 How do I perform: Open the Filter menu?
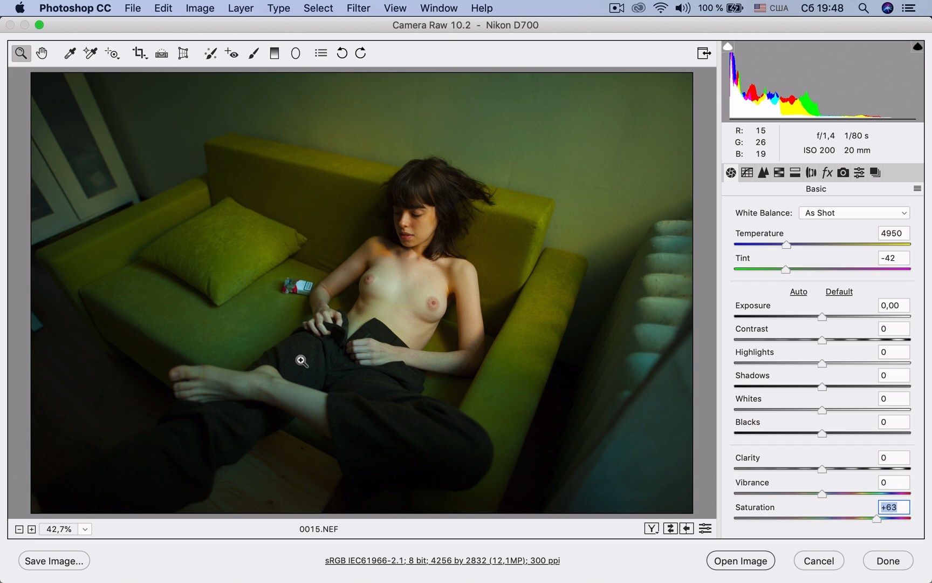coord(358,8)
